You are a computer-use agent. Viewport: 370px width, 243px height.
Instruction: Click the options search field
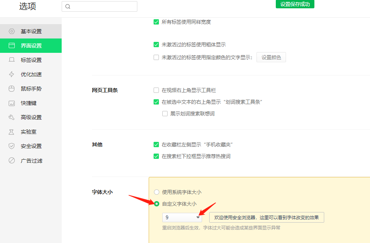99,6
